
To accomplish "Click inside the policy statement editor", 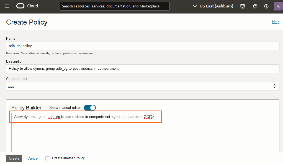I will 86,117.
